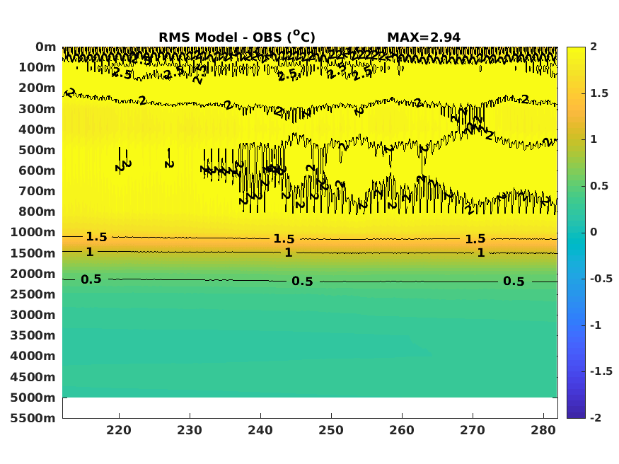This screenshot has width=619, height=464.
Task: Select the '800m' depth axis label
Action: (37, 212)
